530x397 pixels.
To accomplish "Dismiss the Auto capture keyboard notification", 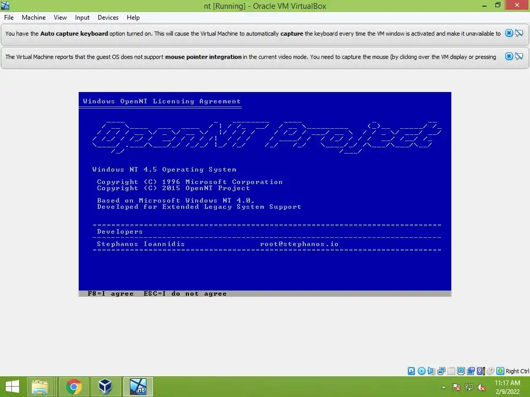I will point(509,33).
